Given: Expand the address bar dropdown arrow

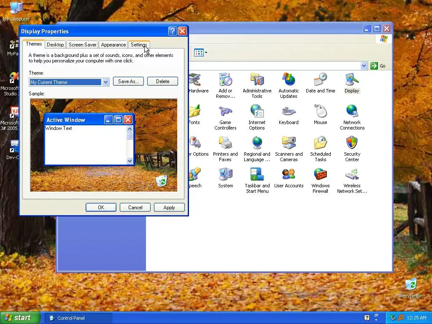Looking at the screenshot, I should point(364,66).
